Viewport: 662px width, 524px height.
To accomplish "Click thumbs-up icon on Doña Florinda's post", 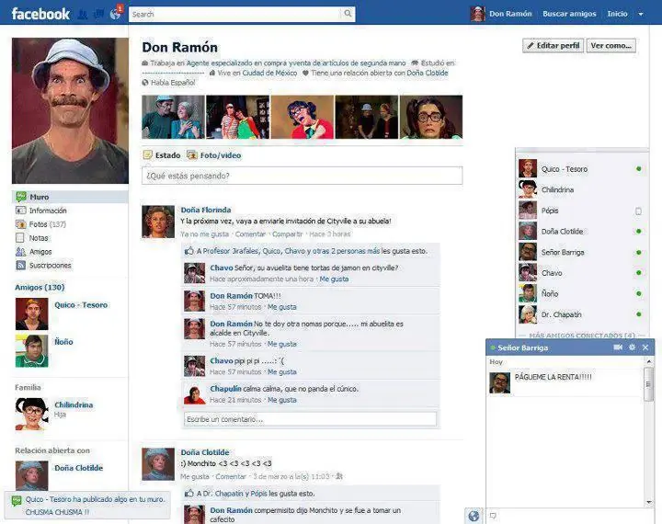I will [189, 251].
